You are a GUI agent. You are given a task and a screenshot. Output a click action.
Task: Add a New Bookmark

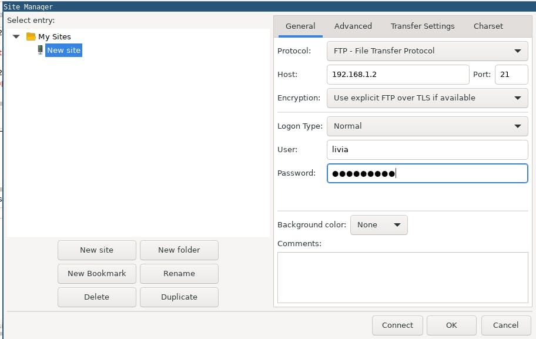[x=96, y=273]
